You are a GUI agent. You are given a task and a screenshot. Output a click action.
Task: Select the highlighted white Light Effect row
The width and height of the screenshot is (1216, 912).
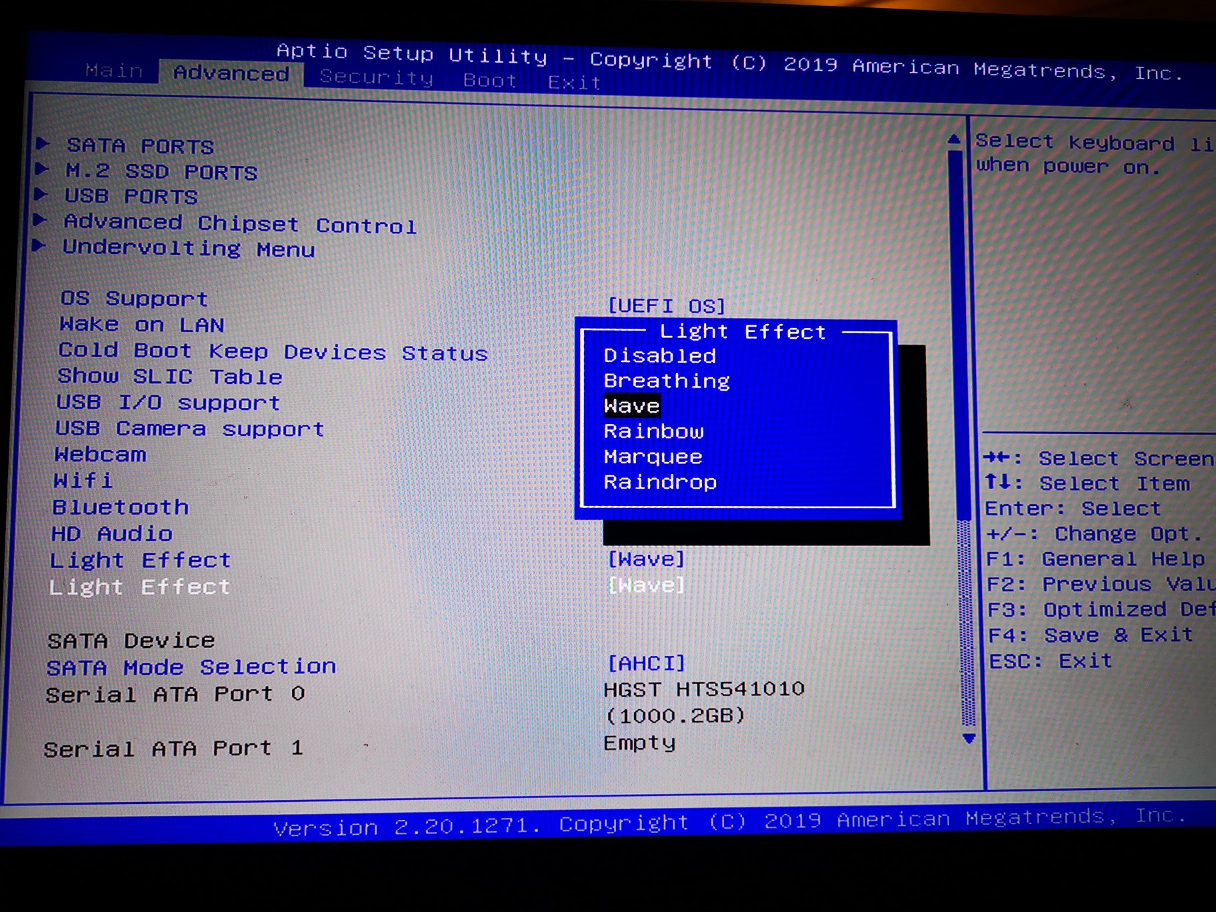coord(139,587)
